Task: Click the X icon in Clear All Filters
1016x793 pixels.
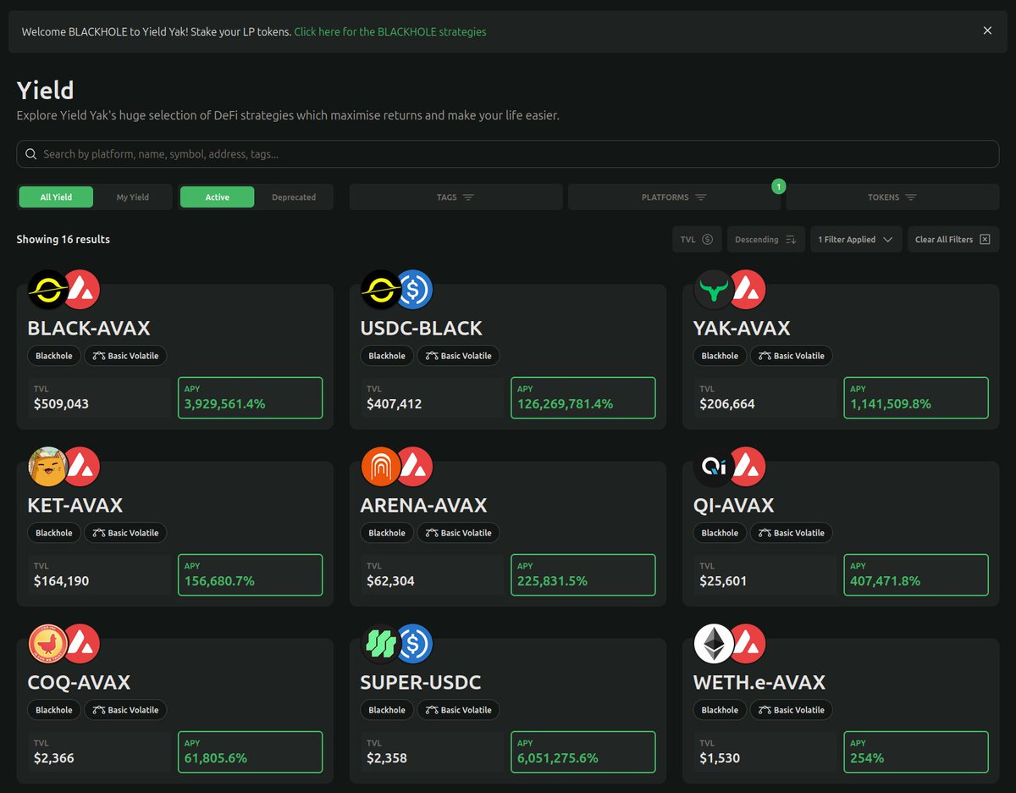Action: [984, 240]
